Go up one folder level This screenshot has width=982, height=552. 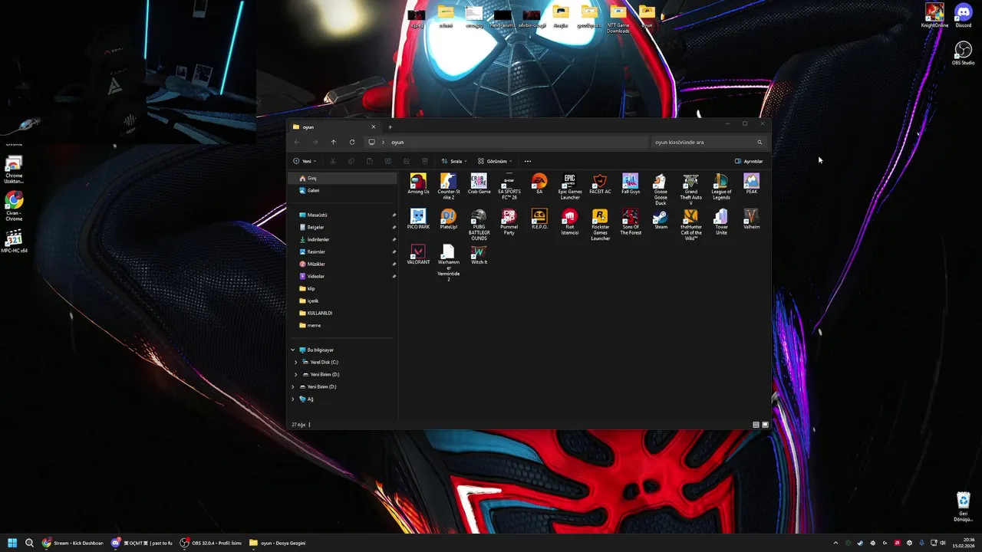pos(334,142)
